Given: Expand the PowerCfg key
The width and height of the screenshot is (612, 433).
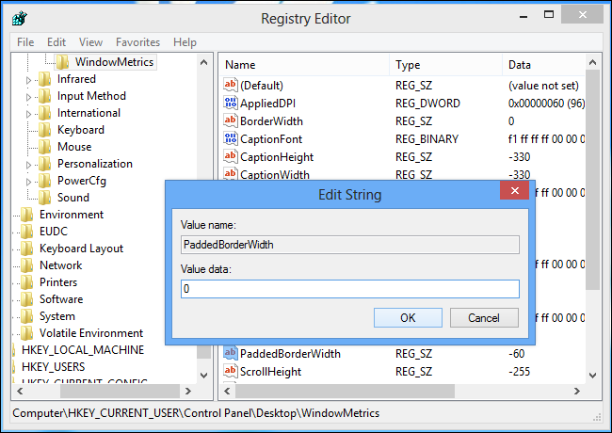Looking at the screenshot, I should click(x=28, y=182).
